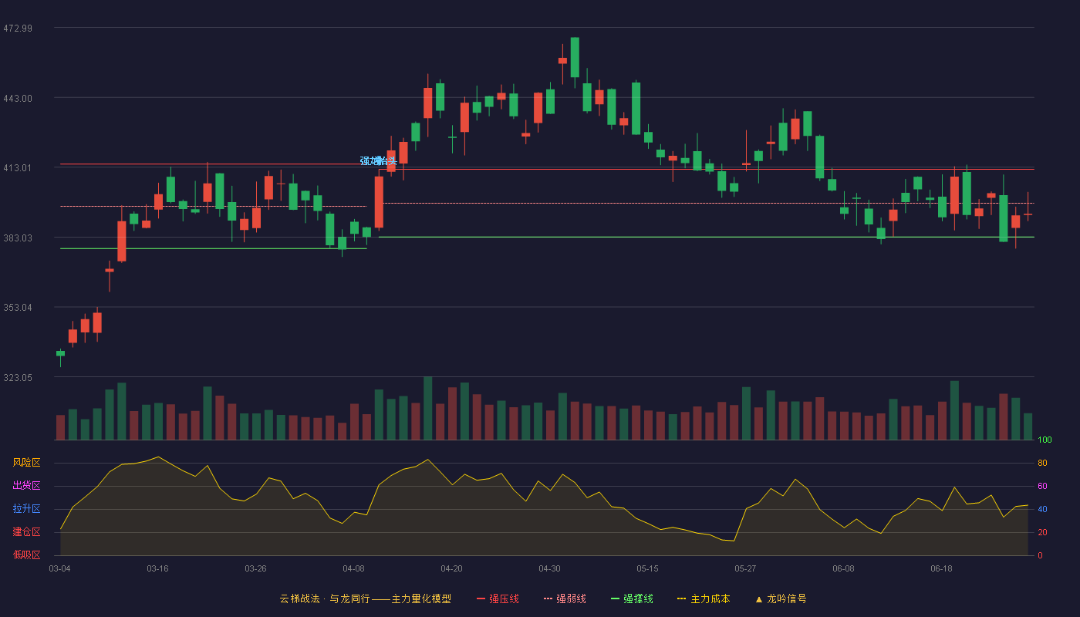Image resolution: width=1080 pixels, height=617 pixels.
Task: Click the 04-08 date label
Action: (x=353, y=568)
